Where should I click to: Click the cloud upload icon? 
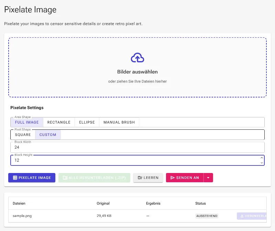137,58
